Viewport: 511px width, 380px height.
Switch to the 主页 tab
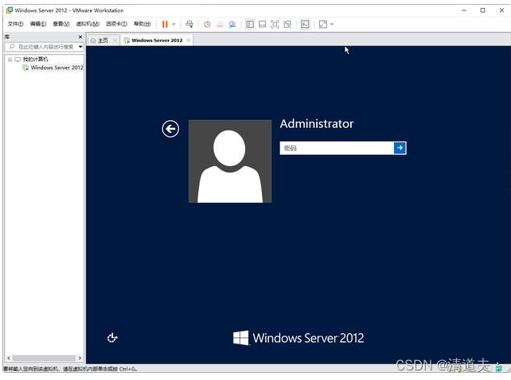[99, 41]
